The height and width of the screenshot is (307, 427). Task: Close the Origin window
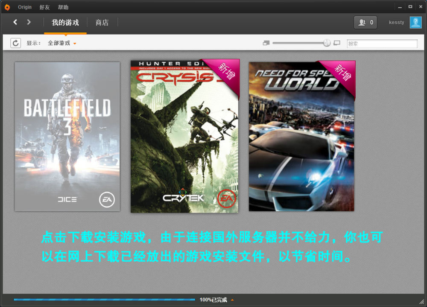[421, 7]
